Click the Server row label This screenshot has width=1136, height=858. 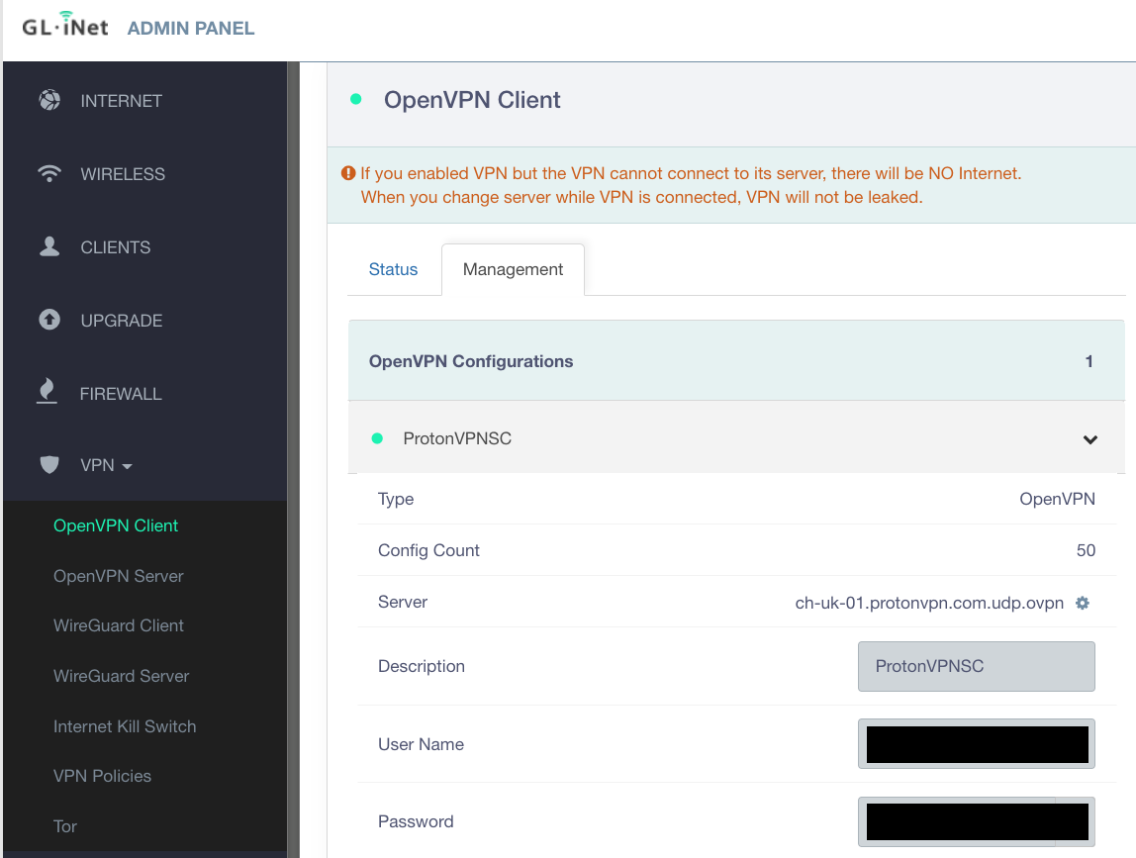point(403,603)
